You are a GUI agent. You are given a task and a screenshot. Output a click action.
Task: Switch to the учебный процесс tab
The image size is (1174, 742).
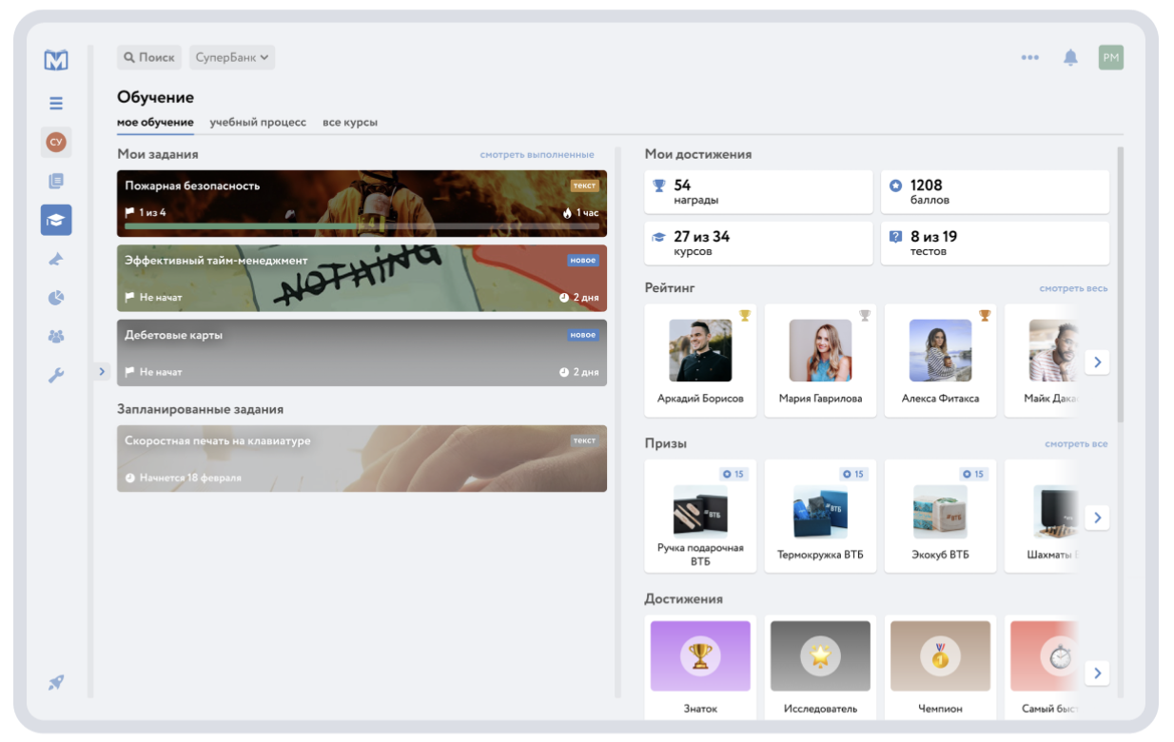(258, 123)
